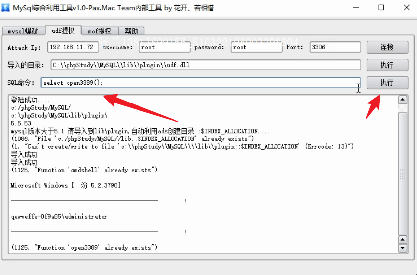This screenshot has height=275, width=417.
Task: Click the Errcode: 13 error line
Action: coord(183,146)
